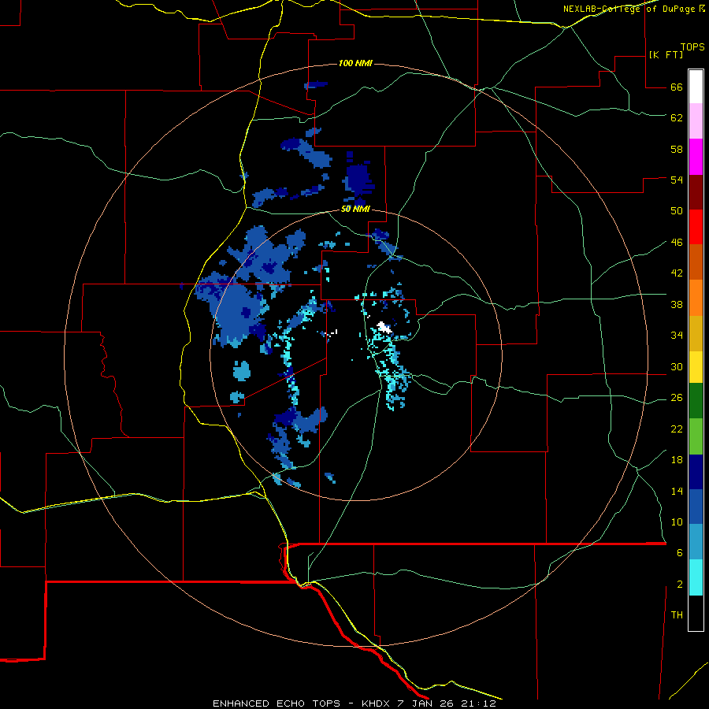Image resolution: width=709 pixels, height=709 pixels.
Task: Click the magenta legend swatch near 58
Action: coord(696,157)
